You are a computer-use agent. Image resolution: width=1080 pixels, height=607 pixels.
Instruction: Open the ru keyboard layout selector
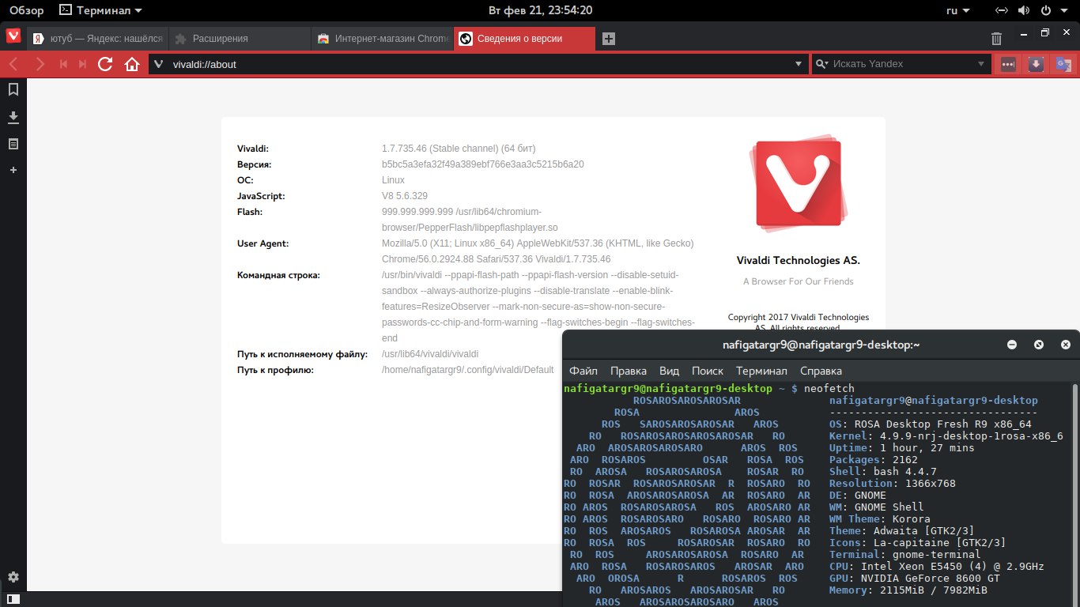(957, 10)
